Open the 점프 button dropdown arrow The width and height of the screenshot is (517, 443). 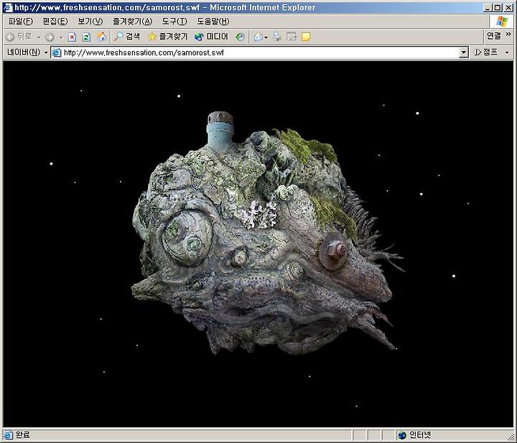(x=507, y=52)
